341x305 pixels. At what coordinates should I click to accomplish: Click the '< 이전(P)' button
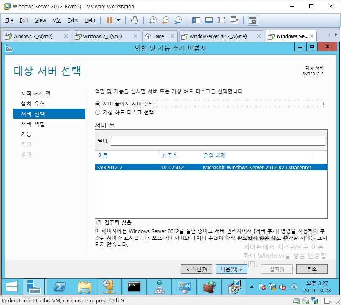click(x=196, y=269)
